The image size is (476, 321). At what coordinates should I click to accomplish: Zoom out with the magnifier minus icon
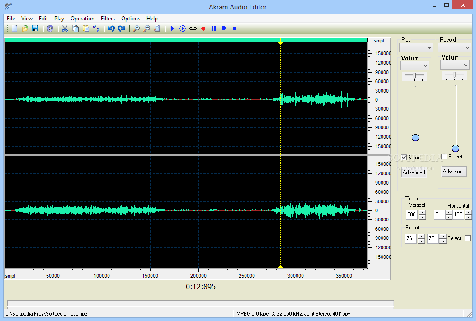(146, 28)
